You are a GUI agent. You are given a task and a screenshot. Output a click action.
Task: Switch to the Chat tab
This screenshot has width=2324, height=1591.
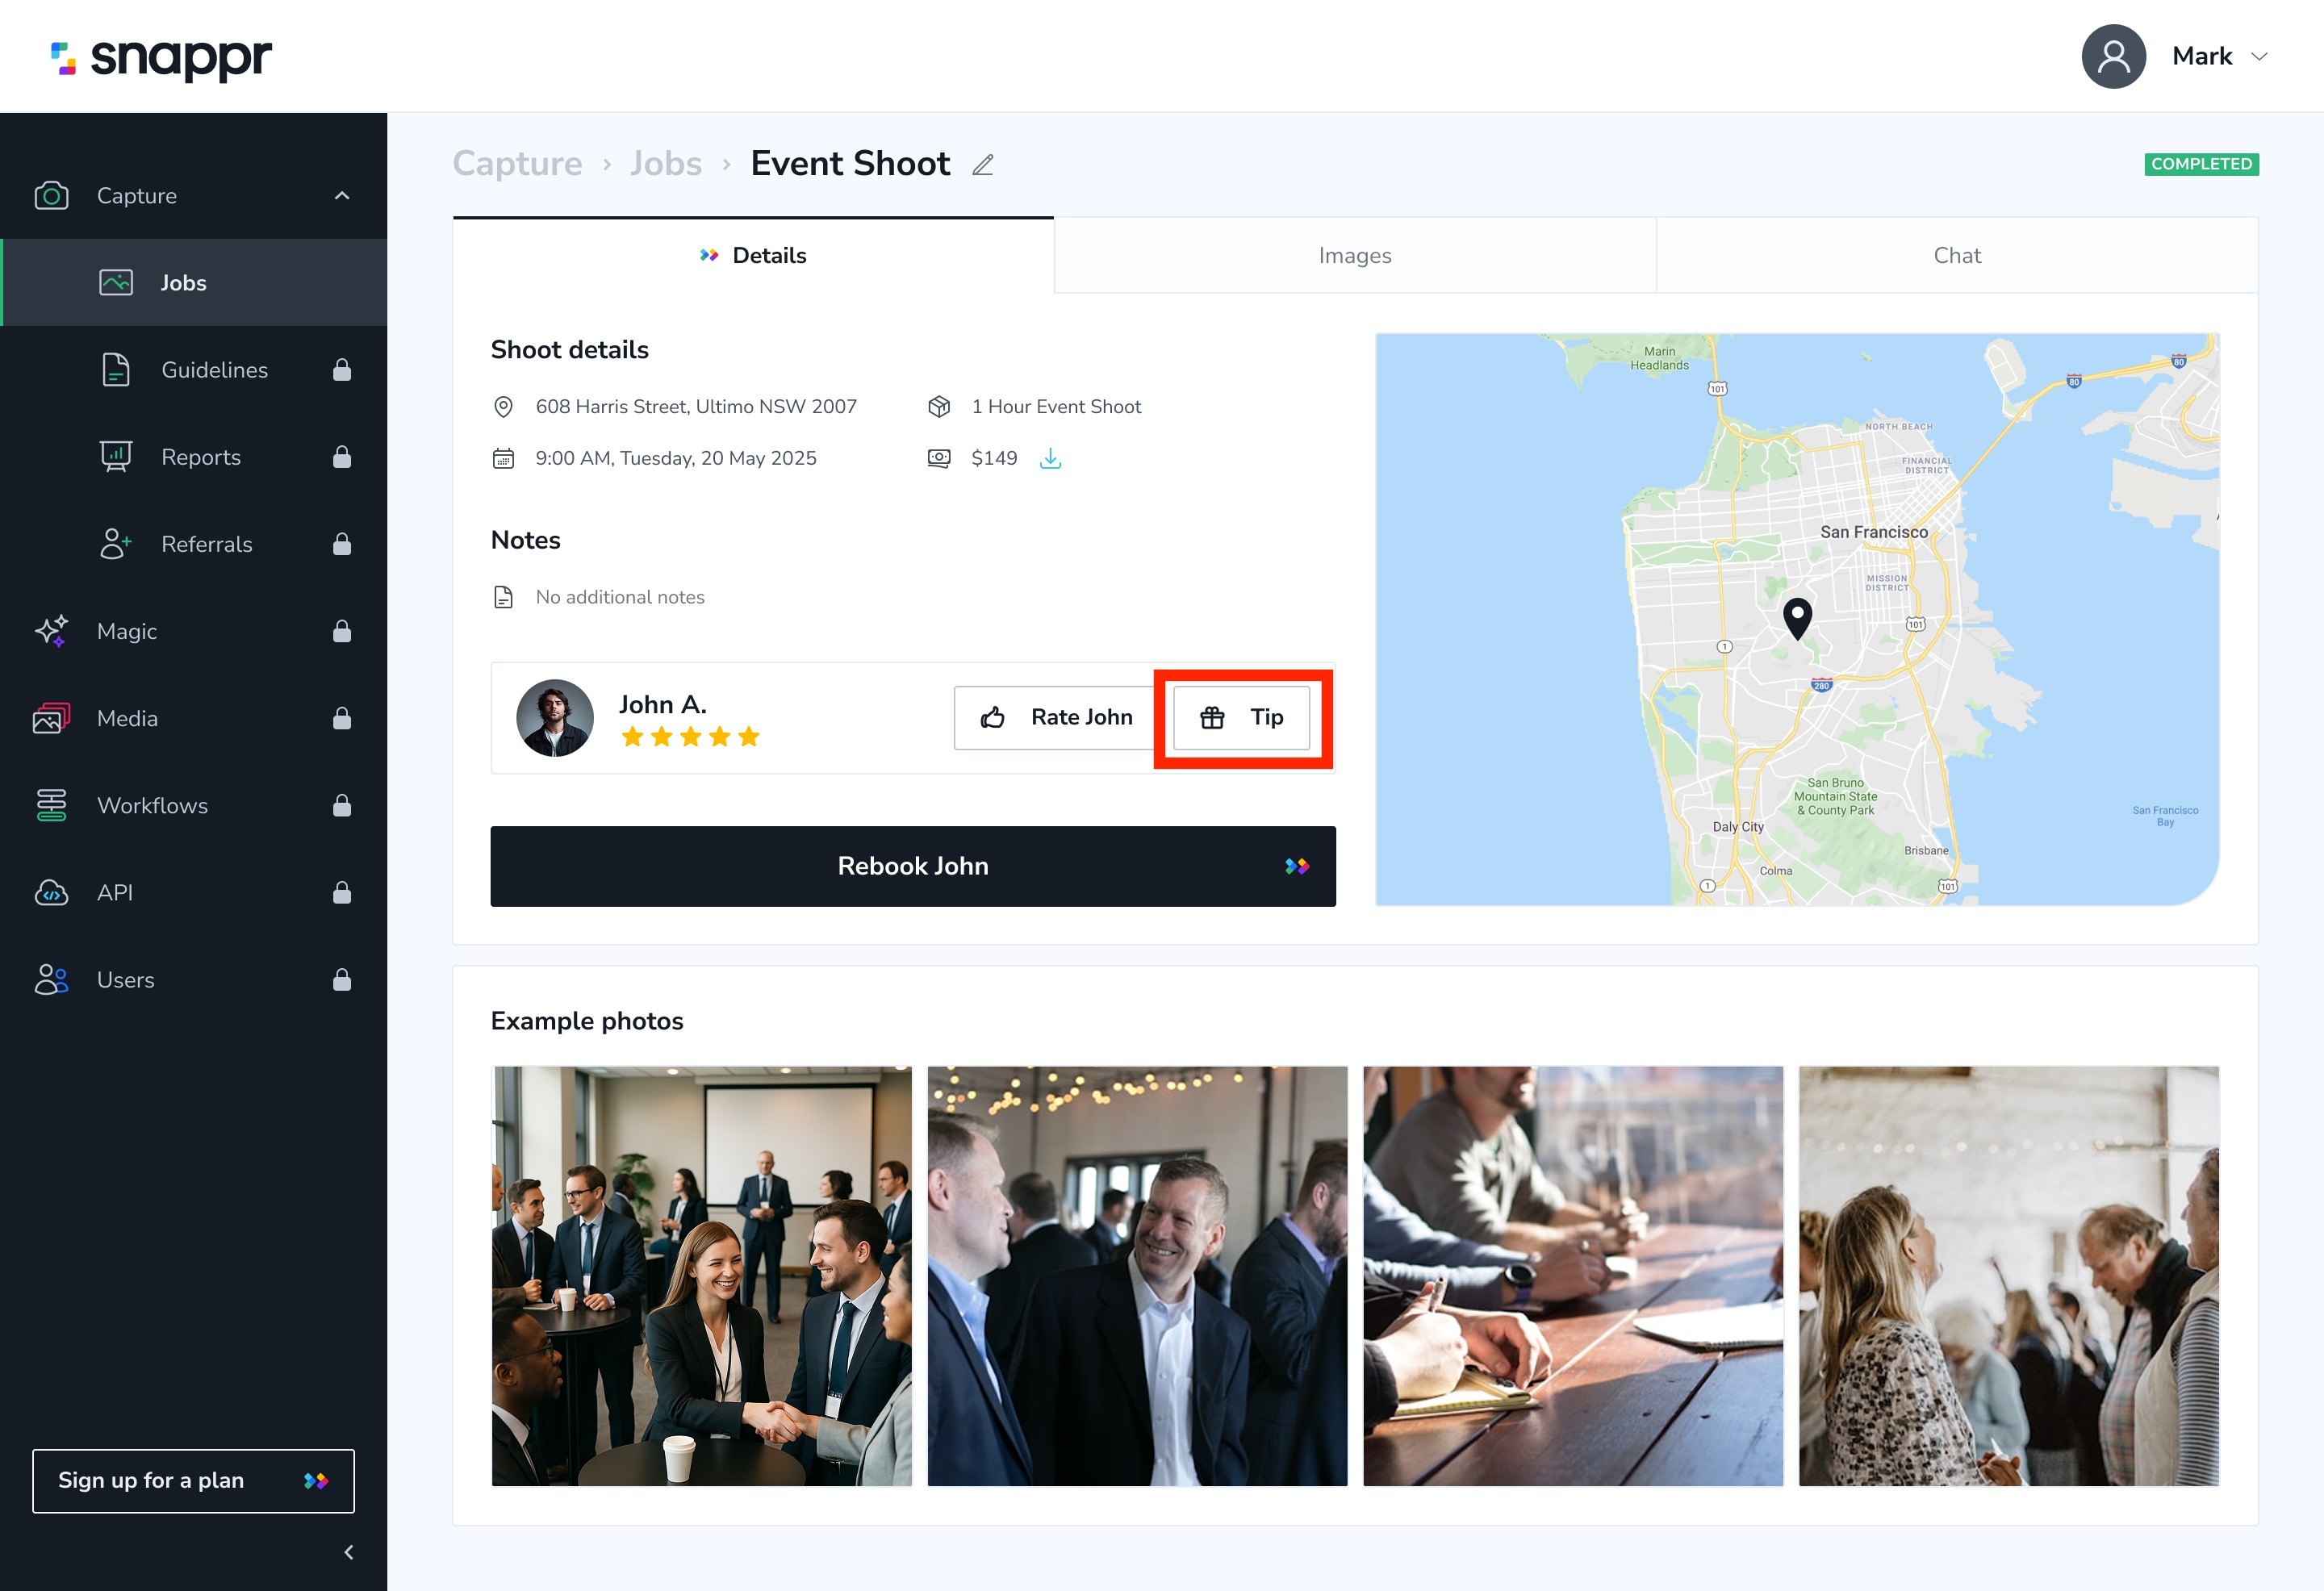coord(1956,255)
